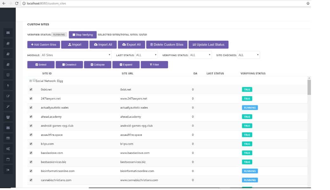
Task: Click the Stop Verifying button
Action: 83,35
